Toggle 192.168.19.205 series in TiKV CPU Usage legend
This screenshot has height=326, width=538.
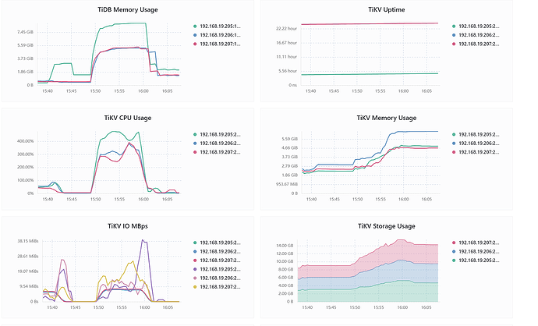pos(217,134)
